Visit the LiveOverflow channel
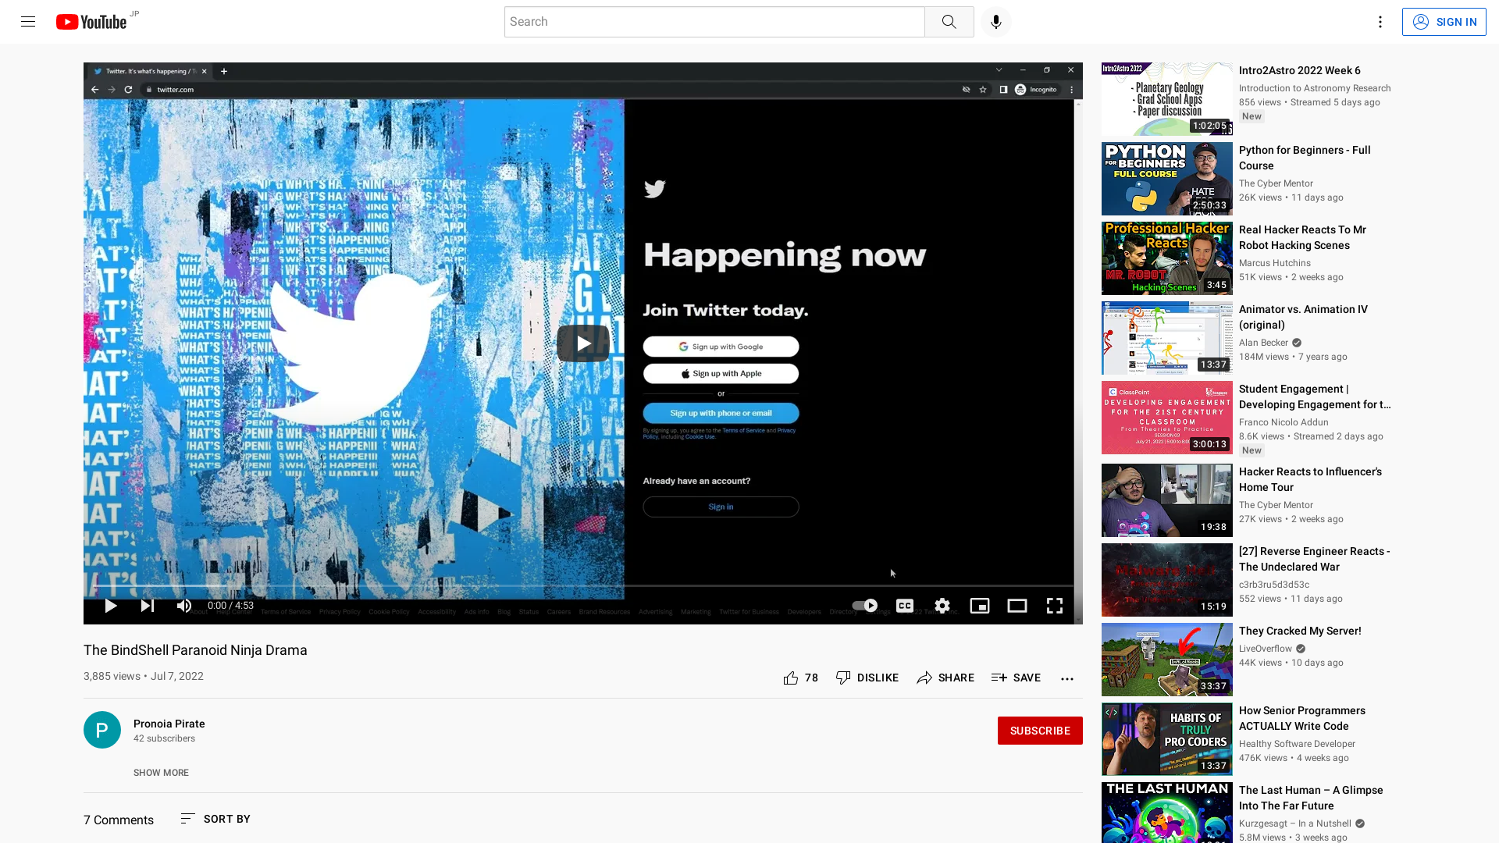Screen dimensions: 1499x843 (1266, 649)
